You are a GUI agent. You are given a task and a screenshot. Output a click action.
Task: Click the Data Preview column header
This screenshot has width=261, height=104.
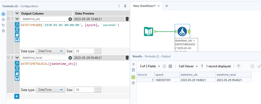99,14
